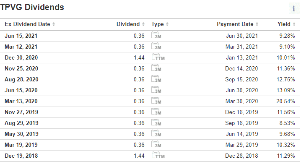Sort by Payment Date column
The height and width of the screenshot is (164, 301).
(237, 24)
